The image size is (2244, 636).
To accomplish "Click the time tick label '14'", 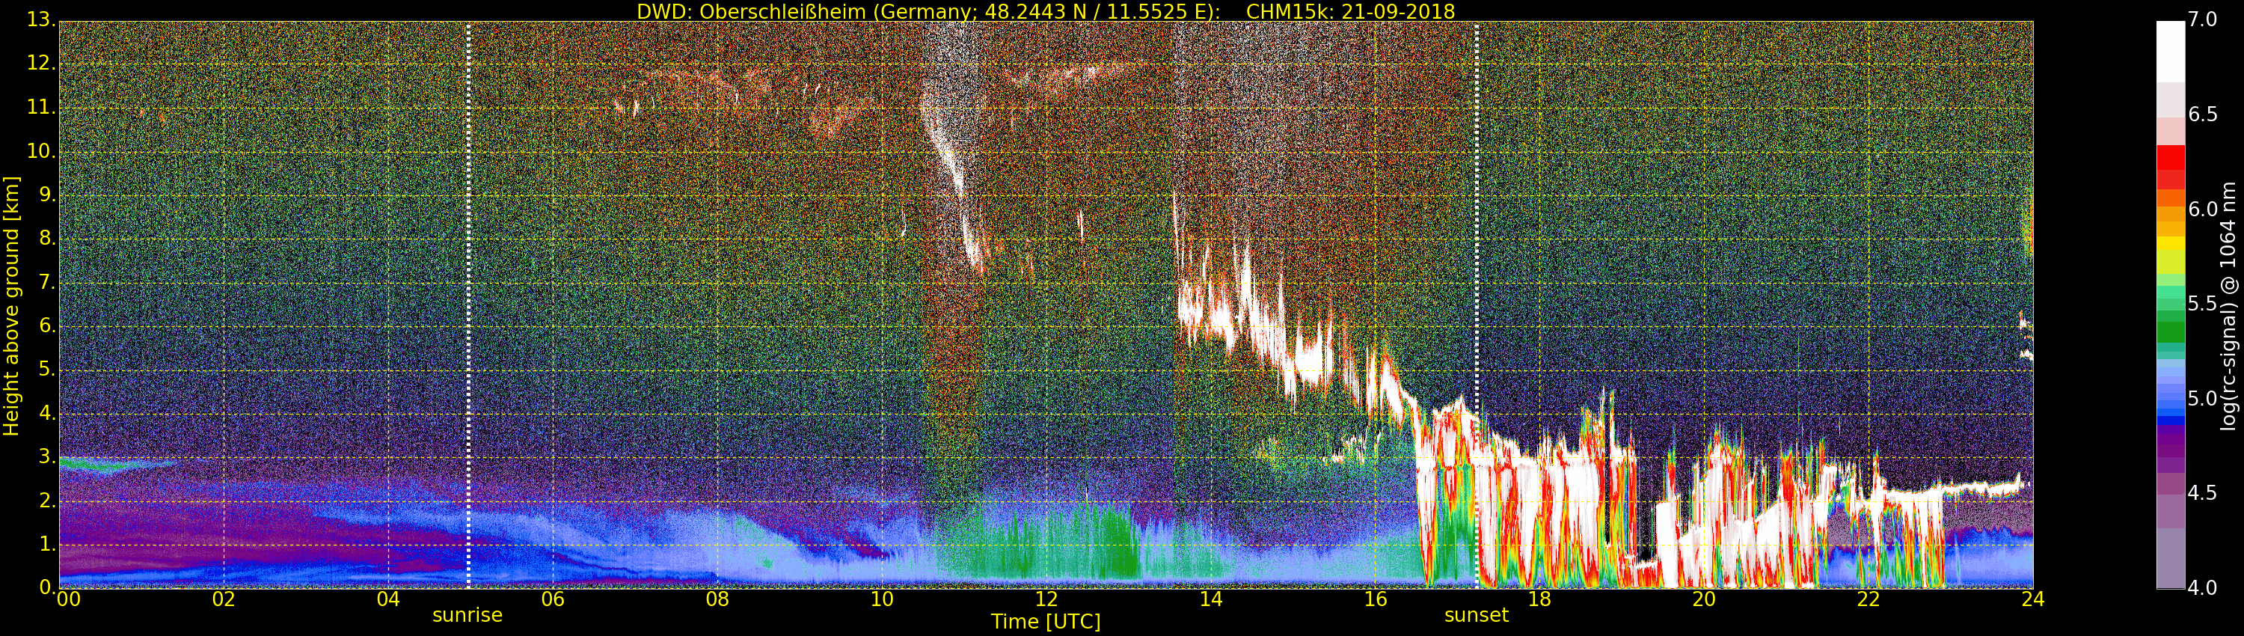I will point(1211,599).
